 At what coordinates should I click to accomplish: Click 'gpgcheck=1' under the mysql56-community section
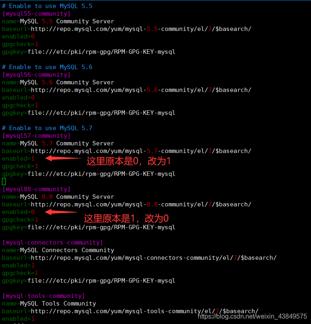(x=20, y=105)
